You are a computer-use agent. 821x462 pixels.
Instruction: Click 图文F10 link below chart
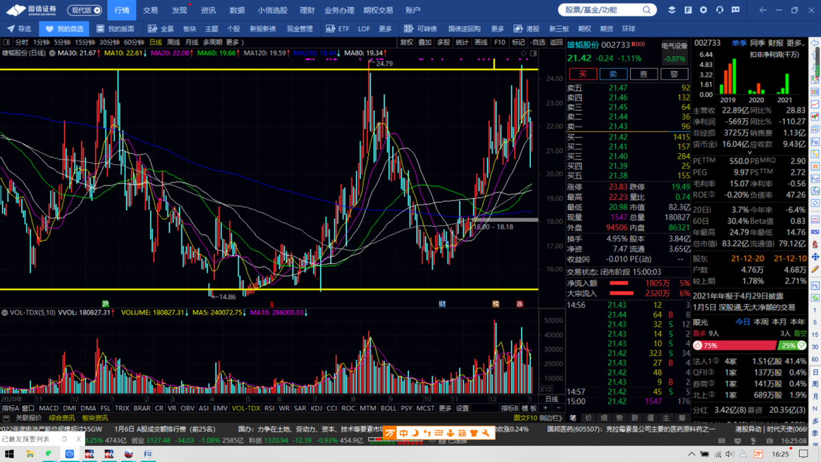(x=525, y=418)
